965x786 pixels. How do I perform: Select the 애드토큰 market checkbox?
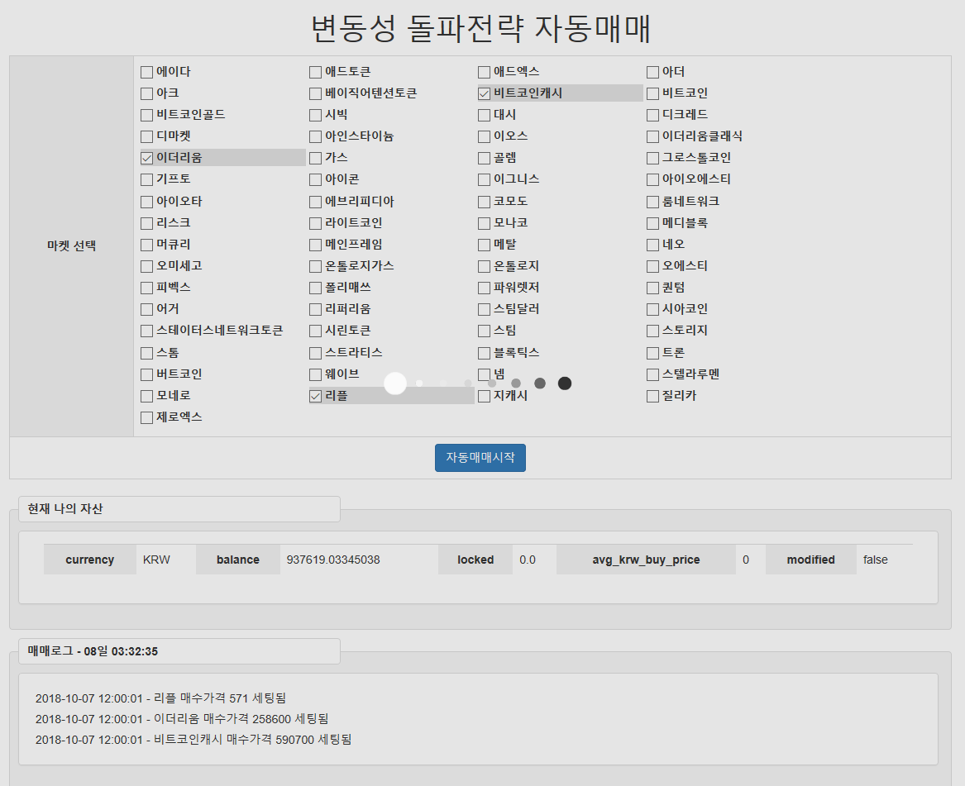[x=315, y=72]
